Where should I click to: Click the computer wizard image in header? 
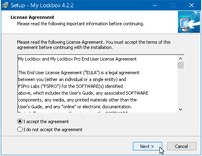pyautogui.click(x=189, y=22)
